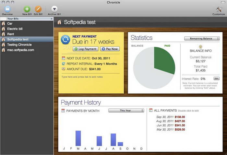Click calendar icon beside Payments By Month
The width and height of the screenshot is (227, 155).
(63, 110)
